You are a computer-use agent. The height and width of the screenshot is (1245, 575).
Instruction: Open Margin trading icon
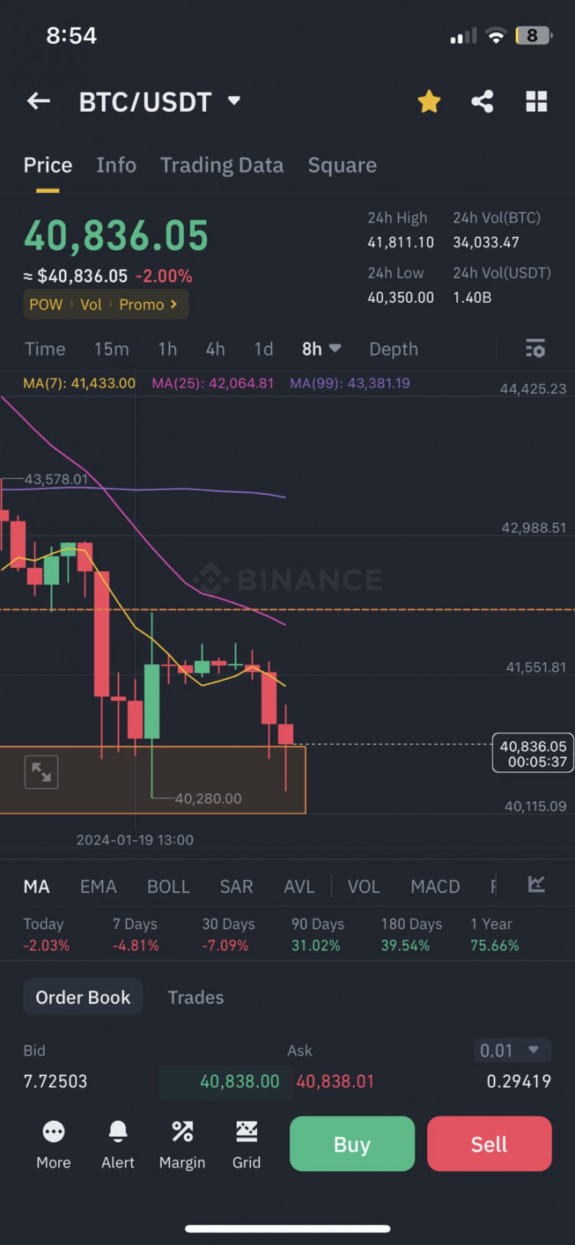(182, 1144)
